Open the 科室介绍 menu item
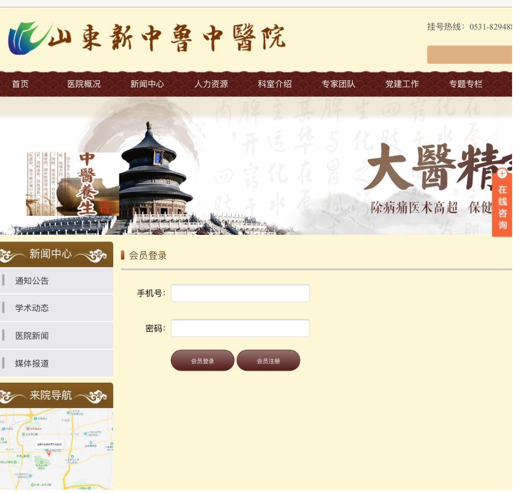The image size is (513, 493). pos(275,84)
